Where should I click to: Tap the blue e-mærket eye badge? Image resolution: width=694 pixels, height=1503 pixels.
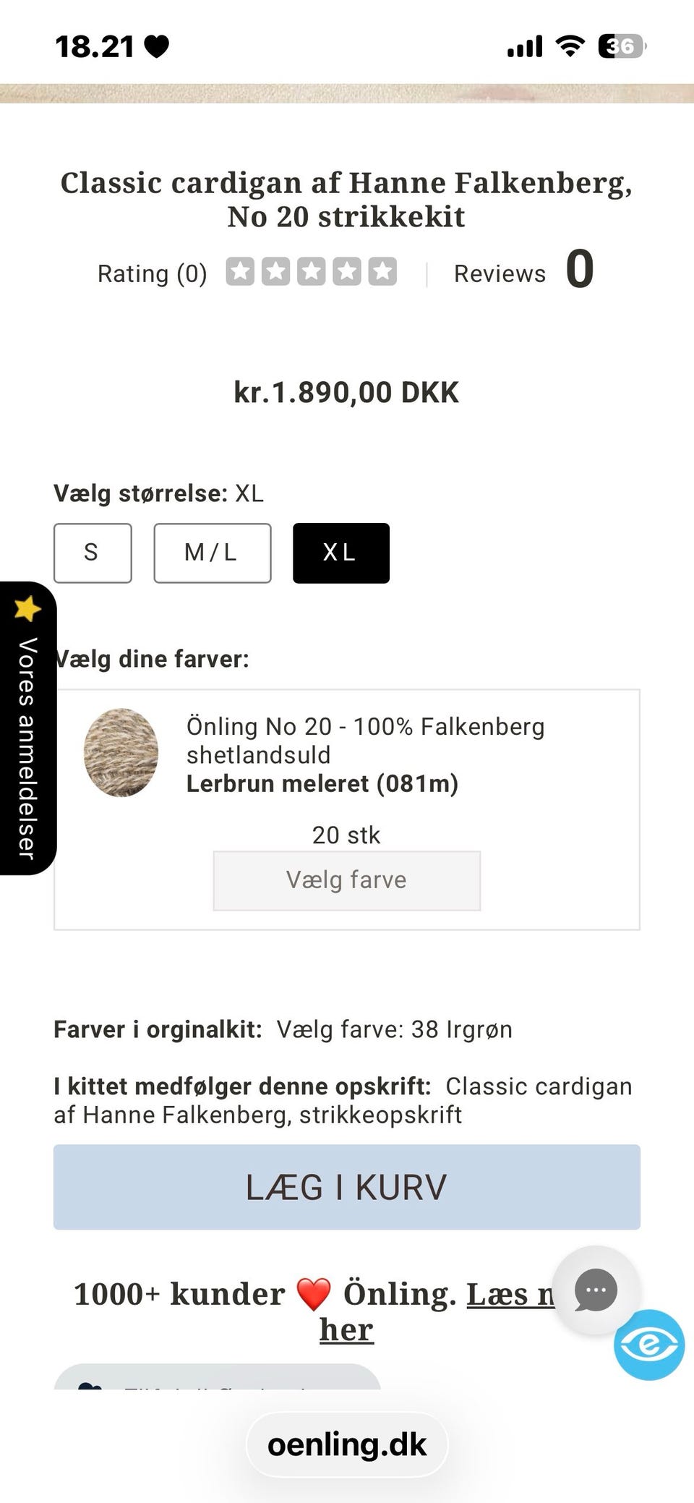pos(649,1345)
